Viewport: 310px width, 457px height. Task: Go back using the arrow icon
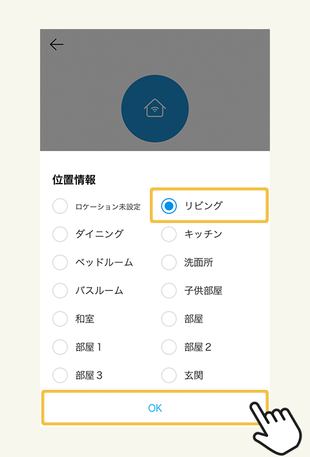56,45
